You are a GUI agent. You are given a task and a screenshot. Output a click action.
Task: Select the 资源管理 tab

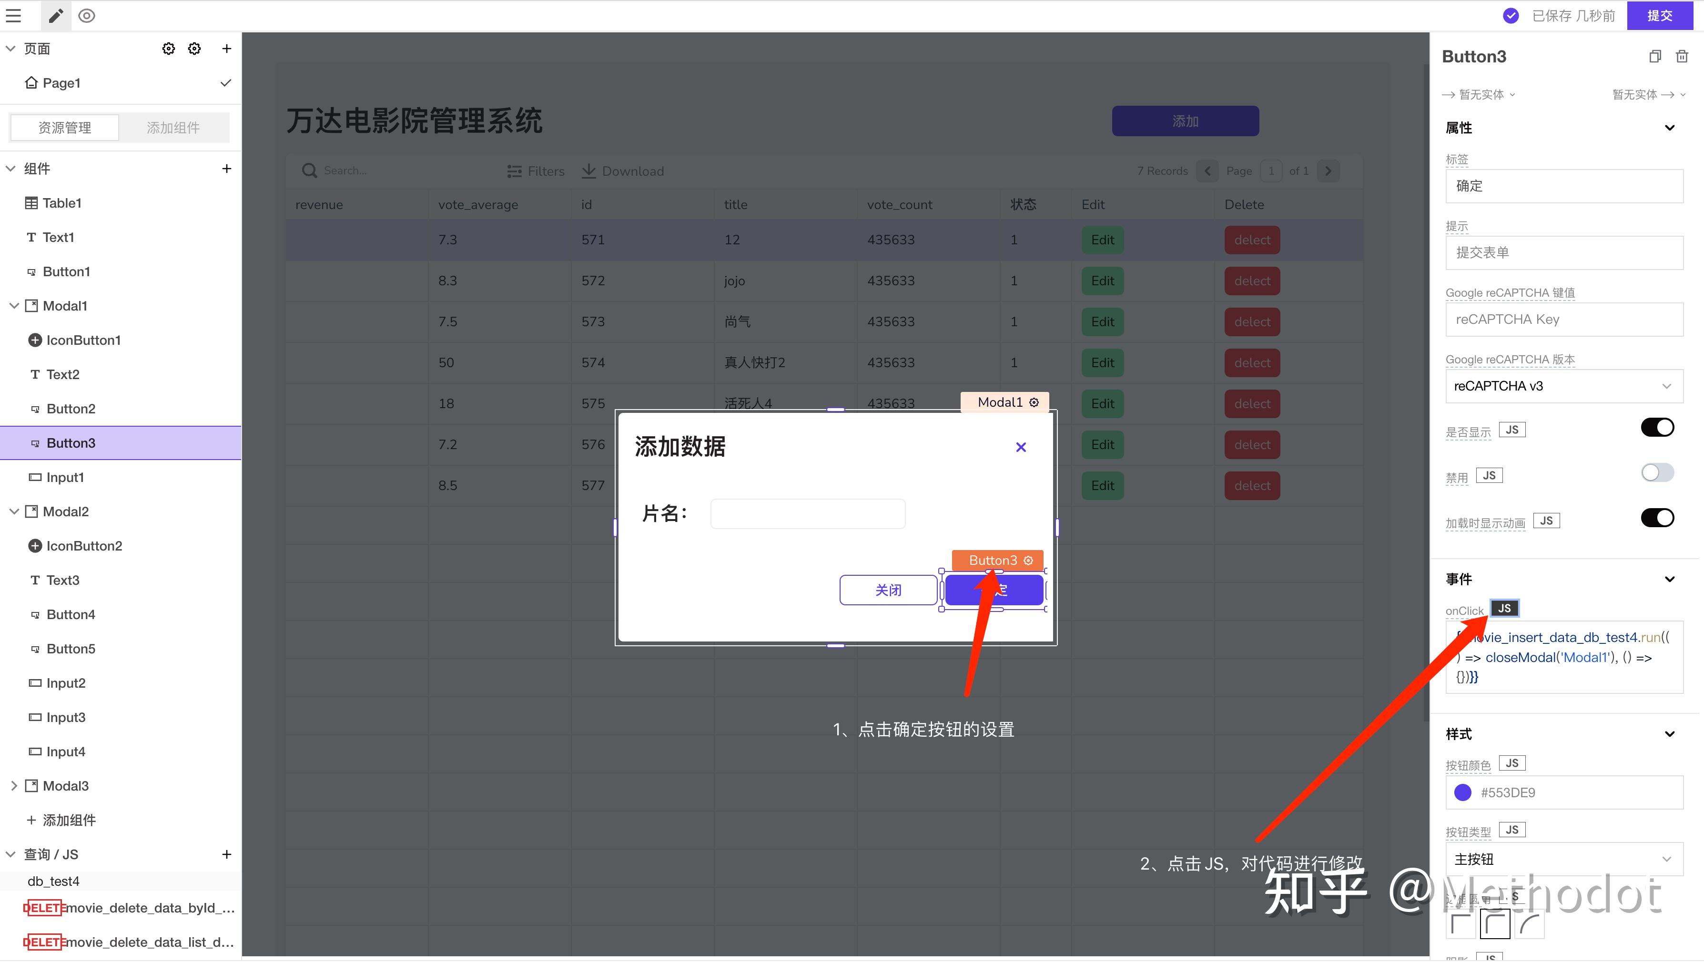click(x=65, y=128)
